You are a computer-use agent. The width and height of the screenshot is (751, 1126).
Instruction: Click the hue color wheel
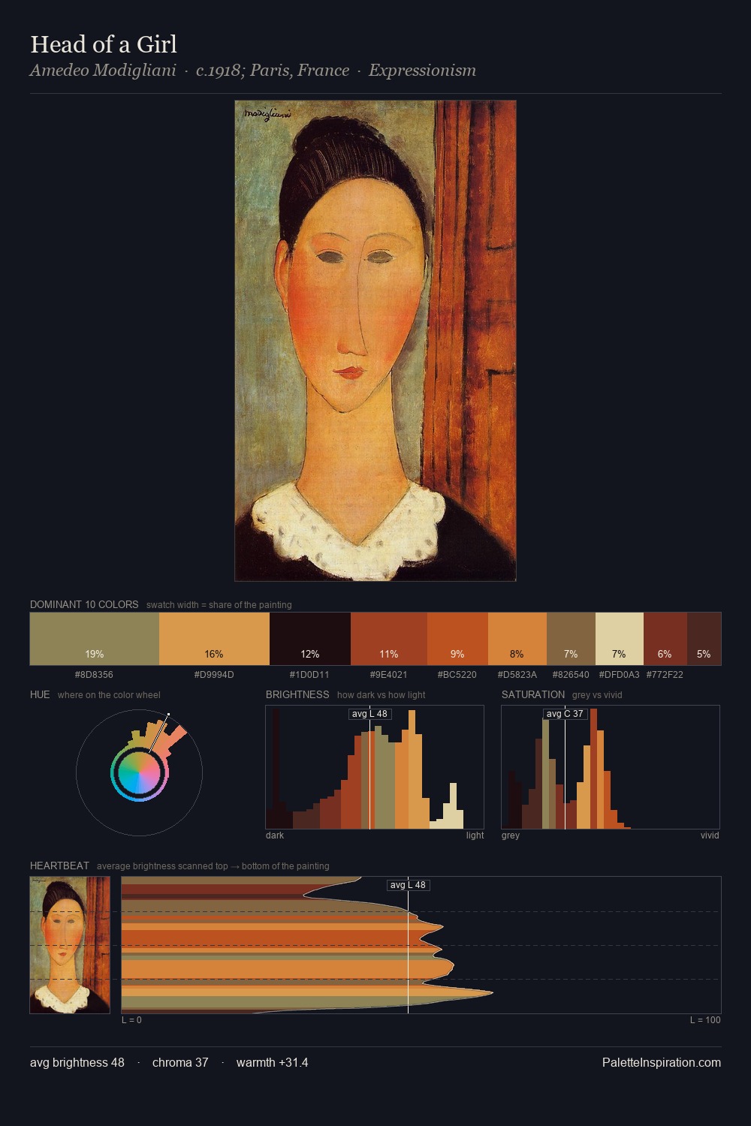pyautogui.click(x=139, y=772)
